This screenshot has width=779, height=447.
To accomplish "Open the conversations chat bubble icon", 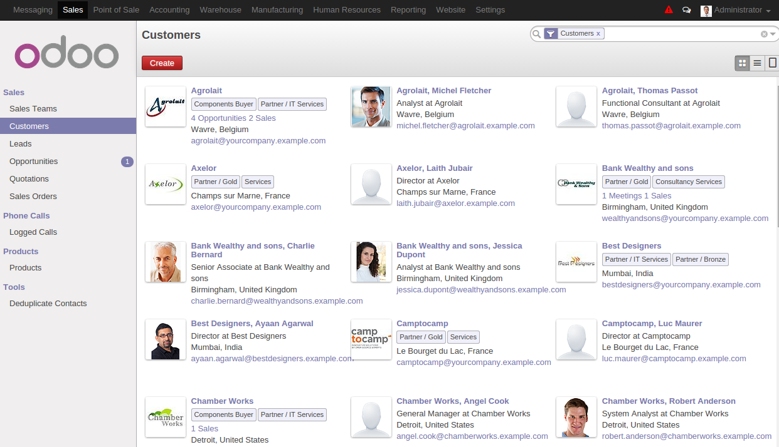I will pyautogui.click(x=687, y=10).
